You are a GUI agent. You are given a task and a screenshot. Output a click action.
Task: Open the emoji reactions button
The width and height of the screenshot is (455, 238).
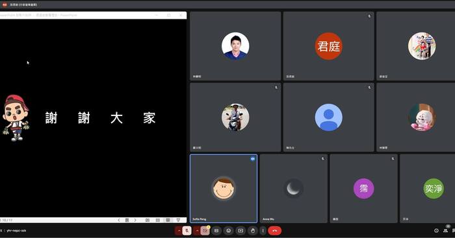click(x=229, y=230)
